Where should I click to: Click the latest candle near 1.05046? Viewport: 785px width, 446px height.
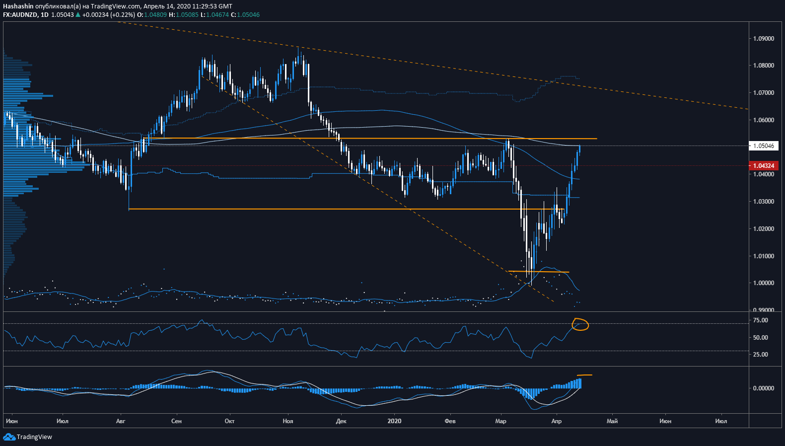click(579, 149)
